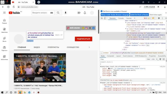The width and height of the screenshot is (167, 94).
Task: Toggle subtitles on the video player
Action: pos(53,80)
